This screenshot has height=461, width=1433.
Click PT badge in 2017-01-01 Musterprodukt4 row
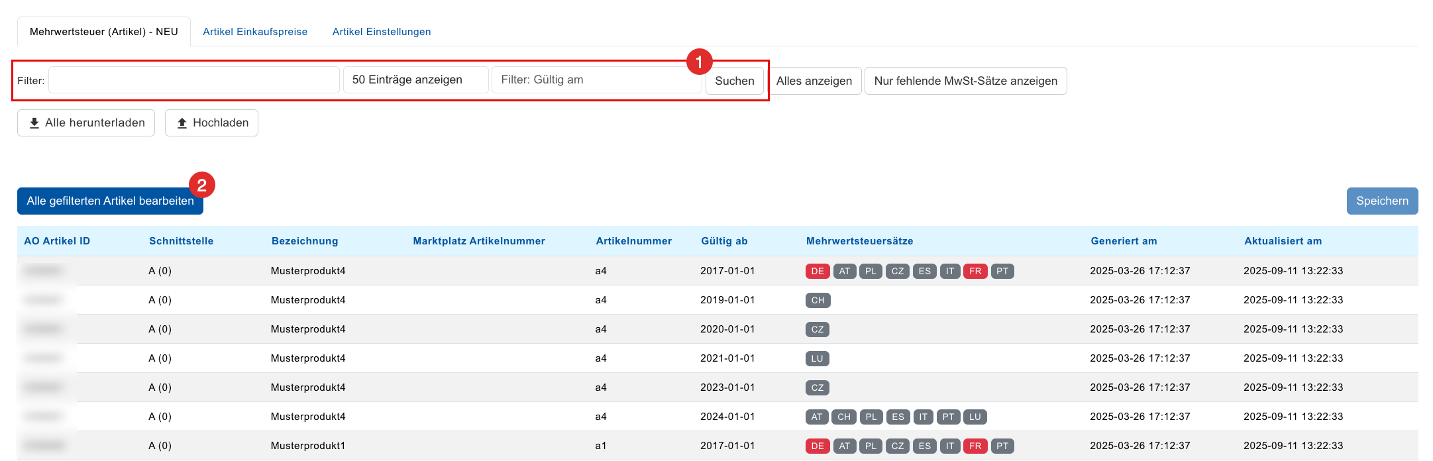tap(1002, 271)
